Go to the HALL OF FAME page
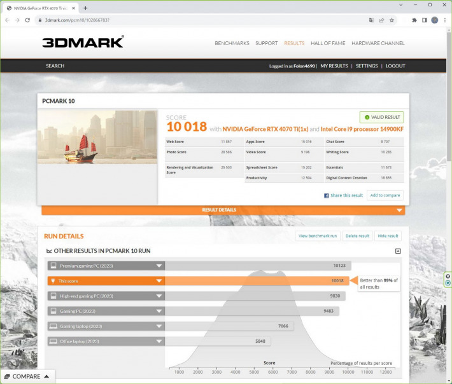The width and height of the screenshot is (452, 384). (328, 43)
